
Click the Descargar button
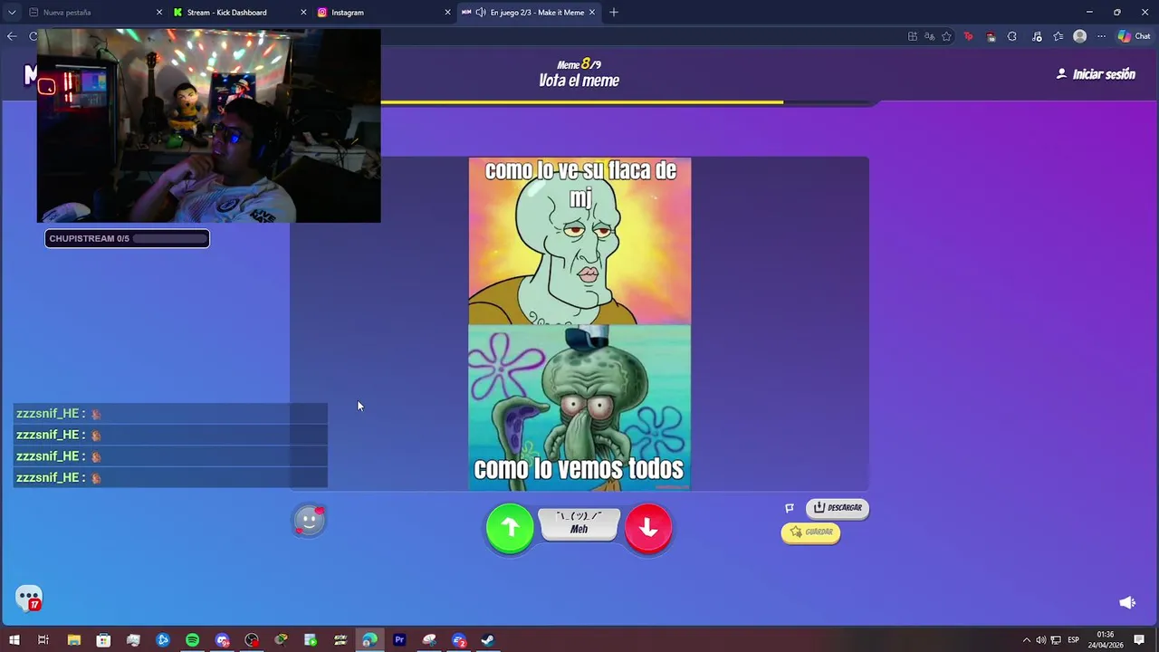click(x=838, y=508)
